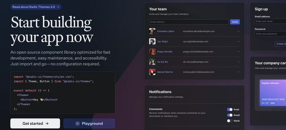
Task: Open the options menu for Marisa Palermo
Action: [x=238, y=72]
